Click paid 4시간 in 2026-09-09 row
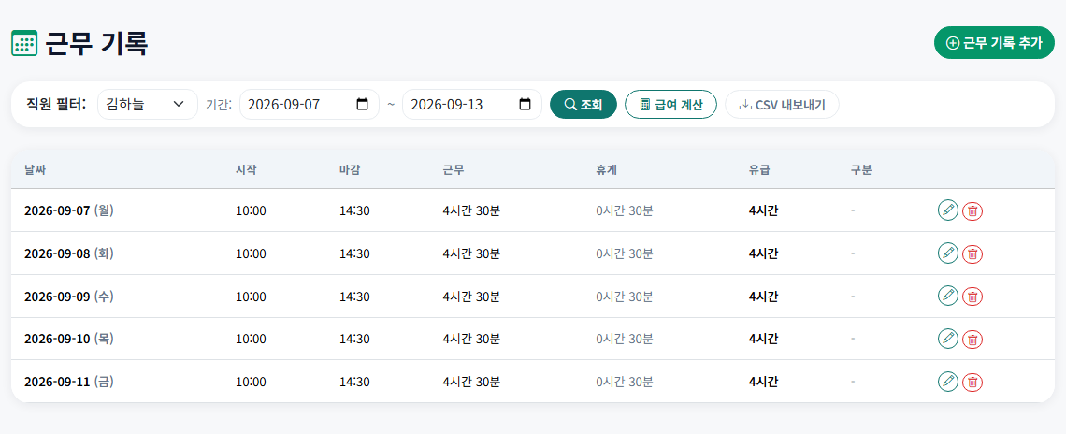 pos(763,296)
